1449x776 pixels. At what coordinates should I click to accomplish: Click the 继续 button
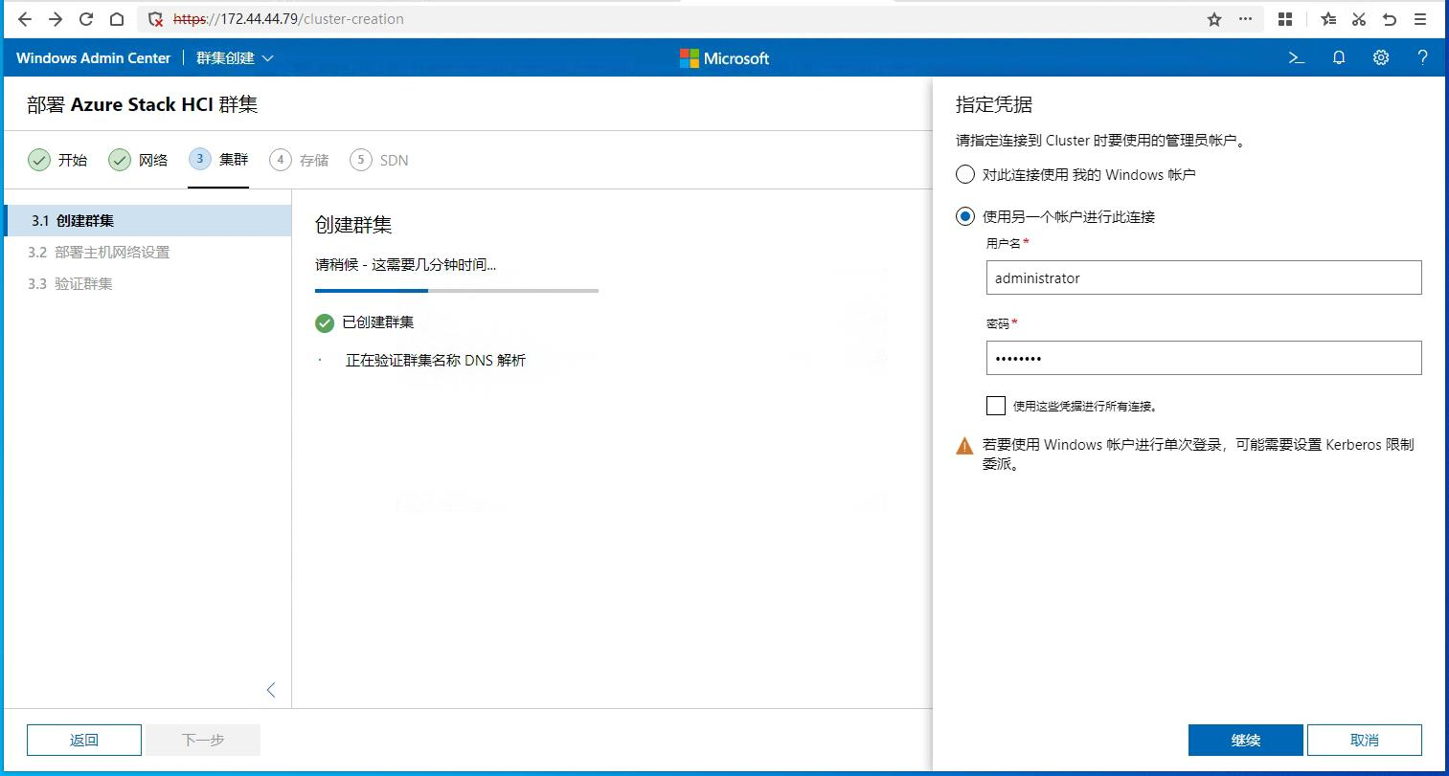[x=1245, y=740]
